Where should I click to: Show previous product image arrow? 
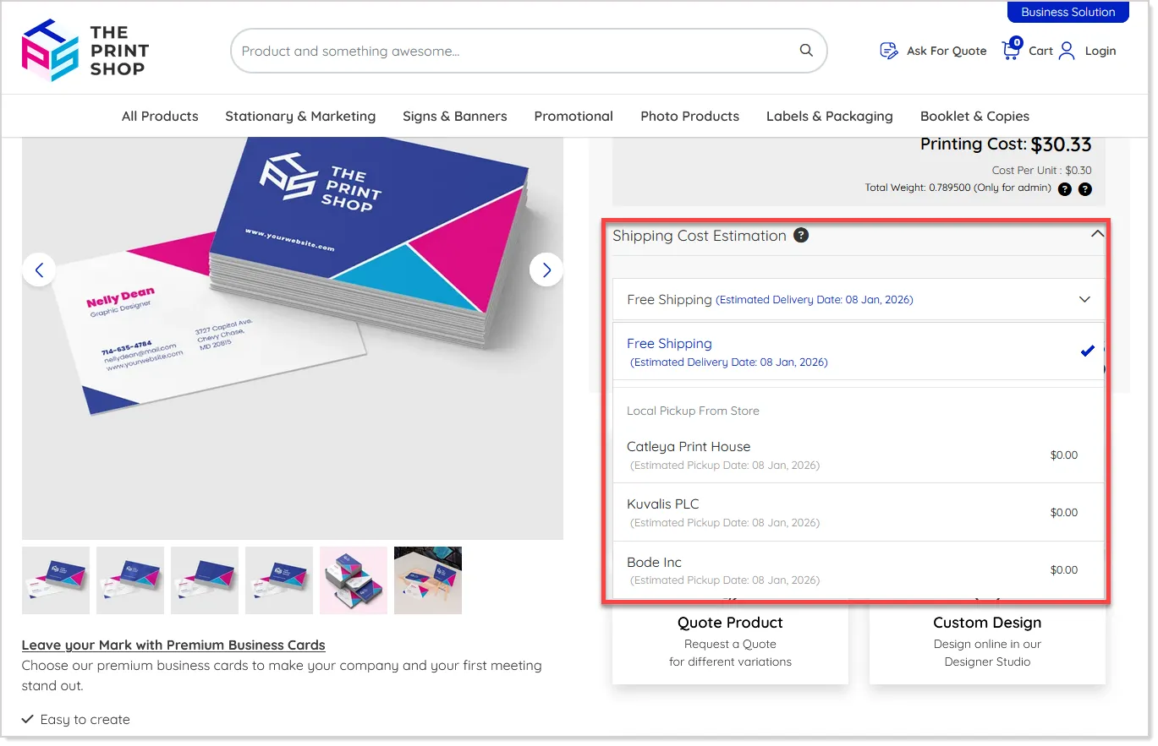tap(39, 270)
